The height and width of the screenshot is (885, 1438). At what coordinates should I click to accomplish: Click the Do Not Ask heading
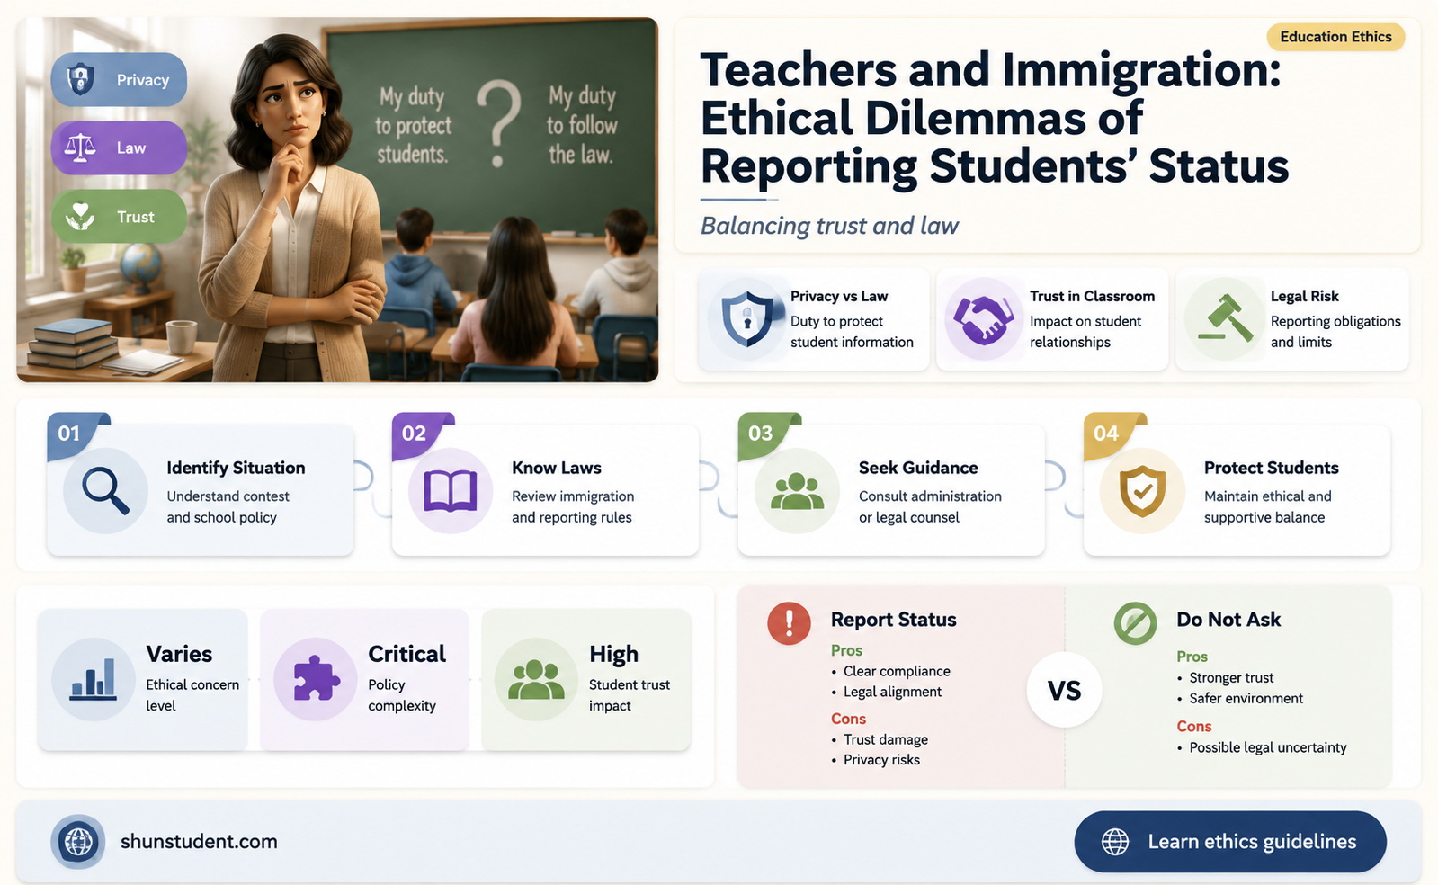coord(1228,620)
